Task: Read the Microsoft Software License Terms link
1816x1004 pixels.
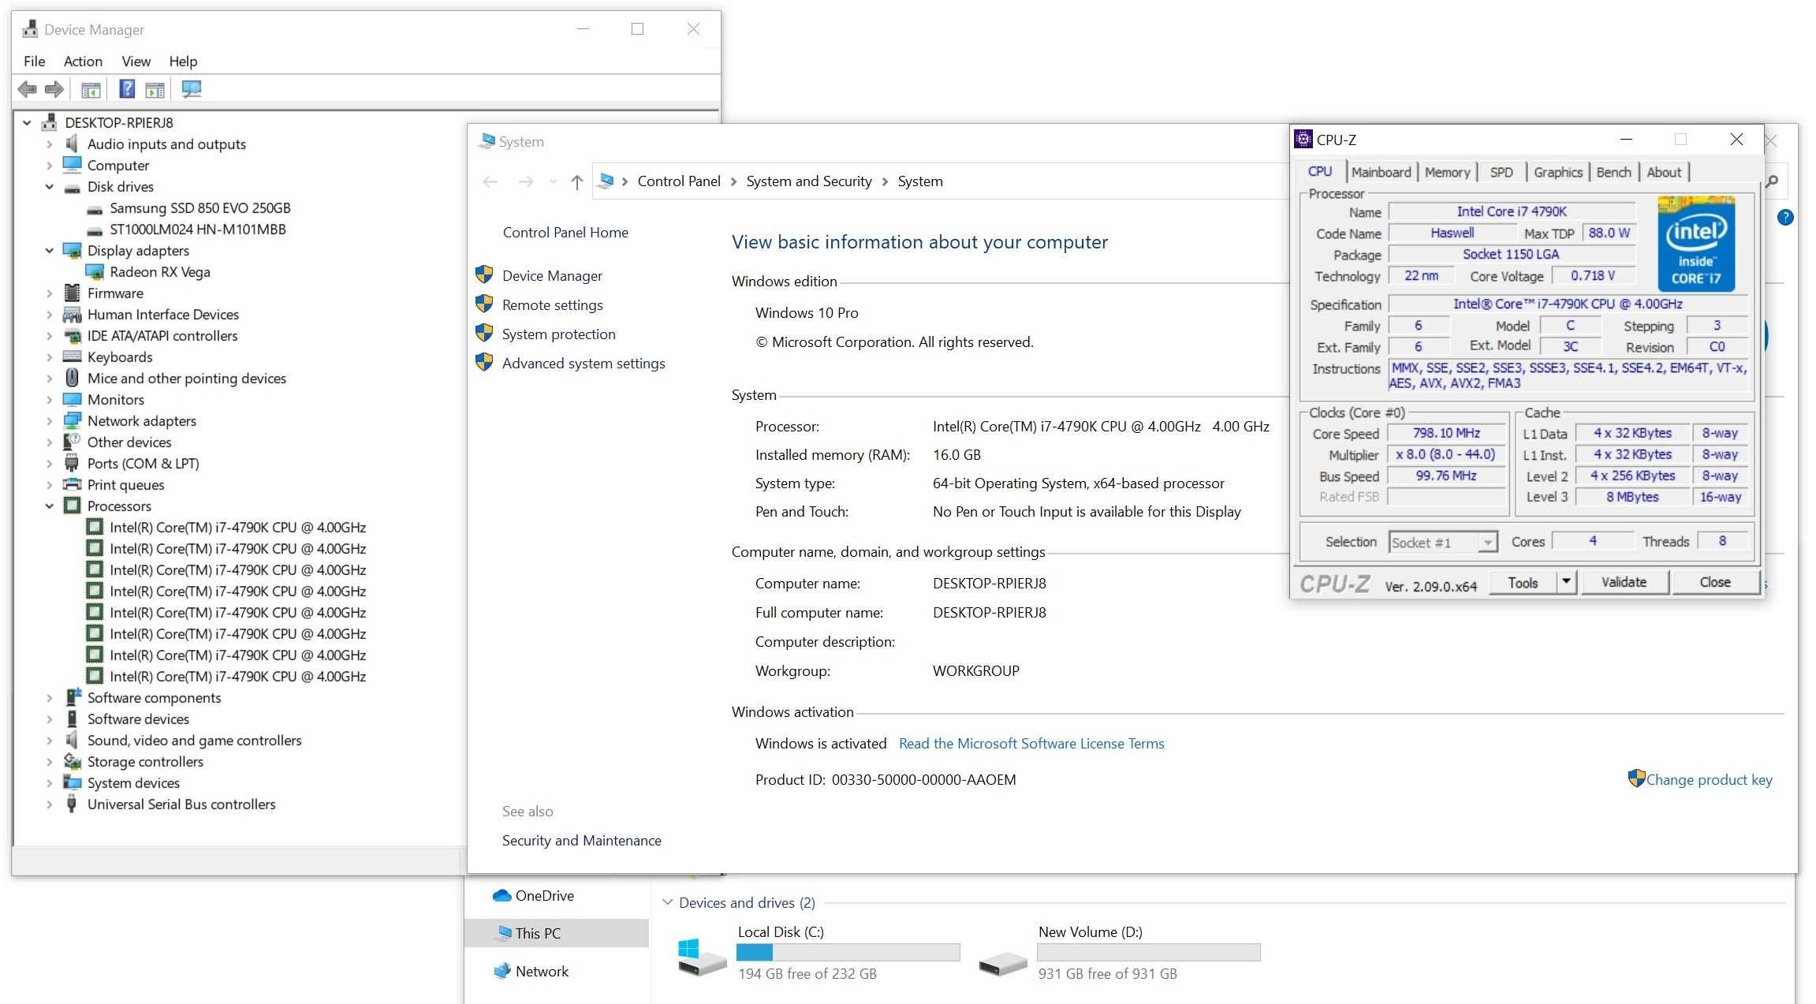Action: 1031,744
